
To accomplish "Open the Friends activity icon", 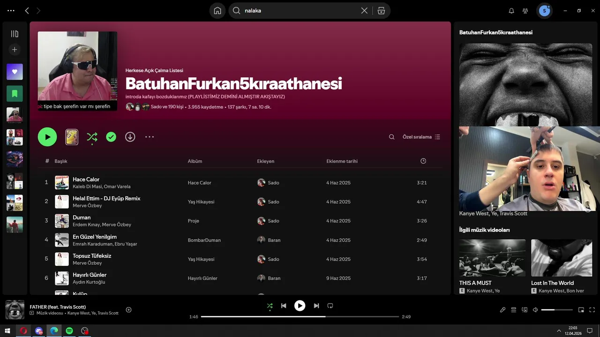I will point(525,11).
